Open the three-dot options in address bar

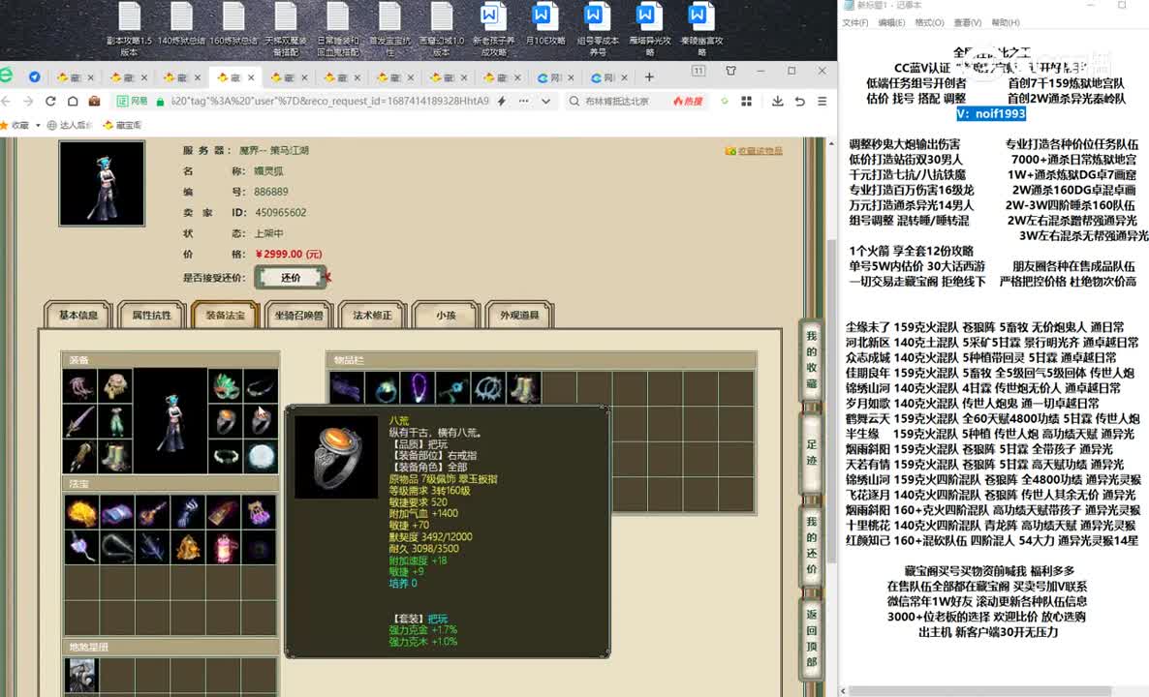point(523,101)
